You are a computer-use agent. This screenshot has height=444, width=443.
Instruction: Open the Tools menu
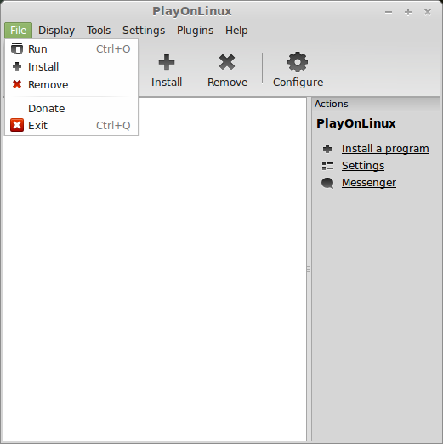99,30
